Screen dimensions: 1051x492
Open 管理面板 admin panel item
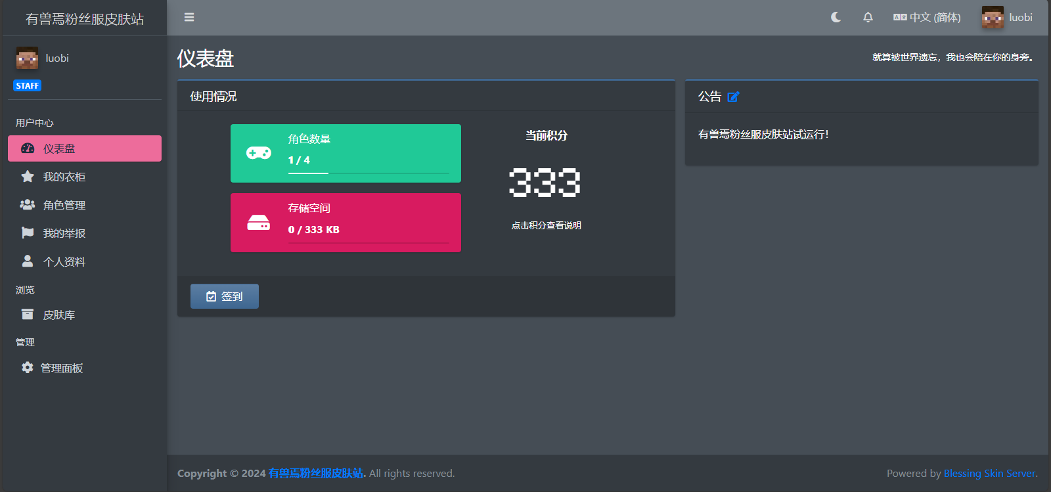[85, 368]
